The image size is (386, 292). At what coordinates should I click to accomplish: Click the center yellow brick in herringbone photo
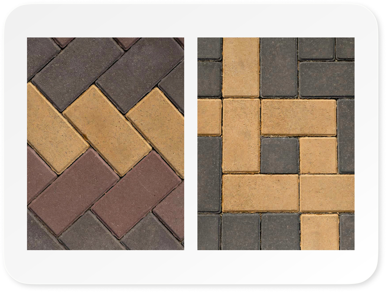[108, 130]
